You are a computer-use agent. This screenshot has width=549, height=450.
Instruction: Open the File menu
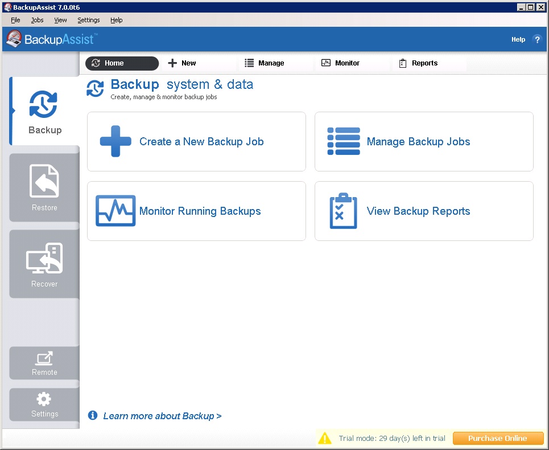tap(15, 20)
